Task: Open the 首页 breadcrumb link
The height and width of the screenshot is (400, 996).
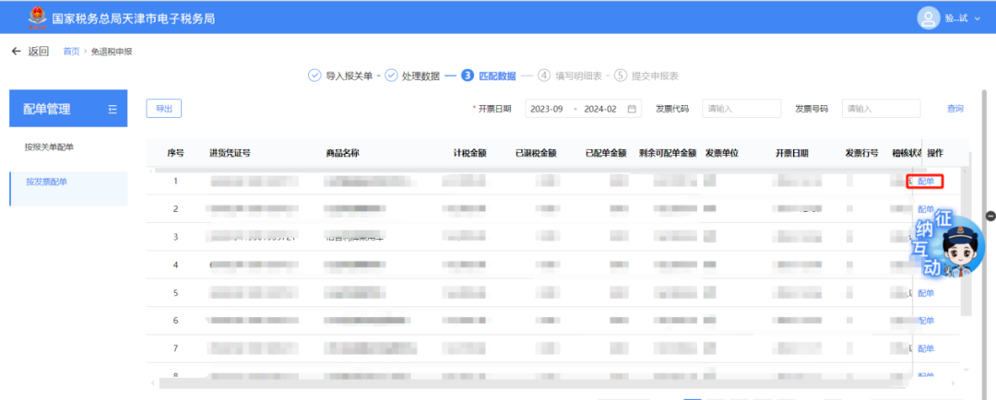Action: coord(71,52)
